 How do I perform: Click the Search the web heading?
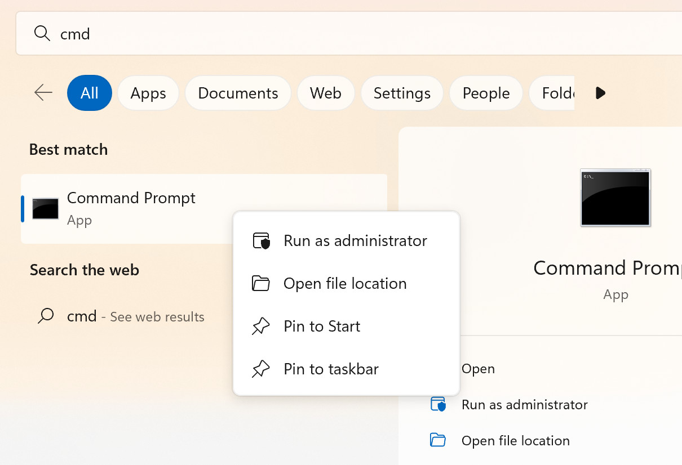coord(85,270)
